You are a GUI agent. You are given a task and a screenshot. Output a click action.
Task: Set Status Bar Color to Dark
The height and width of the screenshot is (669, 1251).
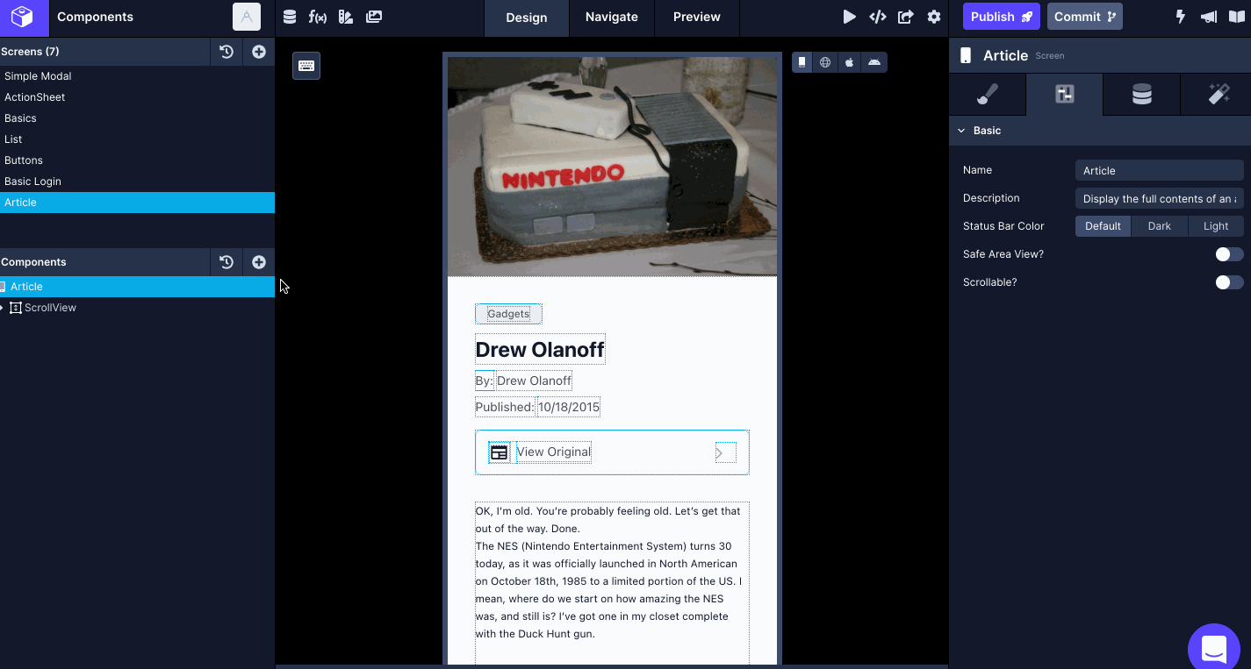[x=1159, y=226]
